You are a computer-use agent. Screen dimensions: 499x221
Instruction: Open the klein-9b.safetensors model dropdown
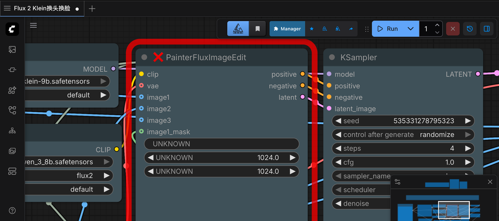[x=67, y=81]
